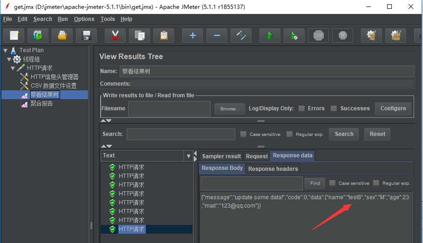Click the Find button
The image size is (423, 243).
pyautogui.click(x=315, y=183)
